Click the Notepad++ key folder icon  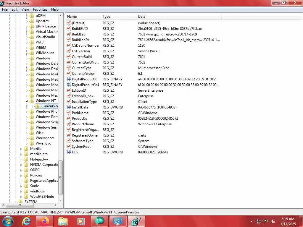(26, 159)
